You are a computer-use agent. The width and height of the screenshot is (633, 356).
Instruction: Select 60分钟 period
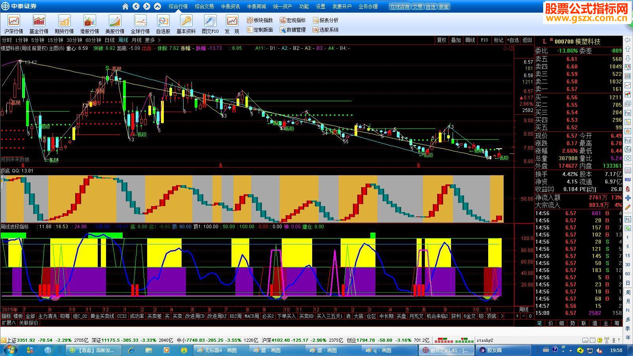[x=93, y=40]
